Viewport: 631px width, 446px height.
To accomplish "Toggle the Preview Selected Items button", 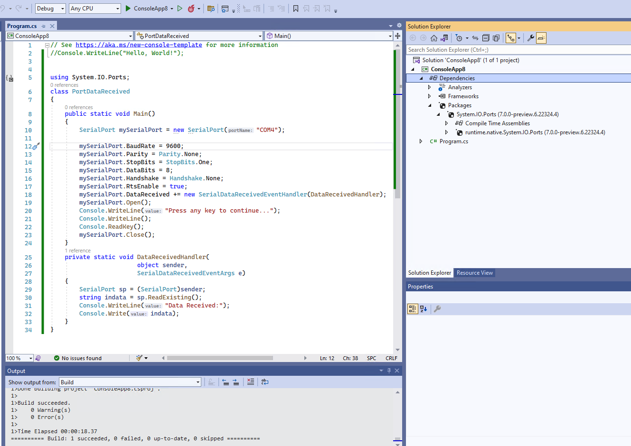I will pyautogui.click(x=496, y=37).
